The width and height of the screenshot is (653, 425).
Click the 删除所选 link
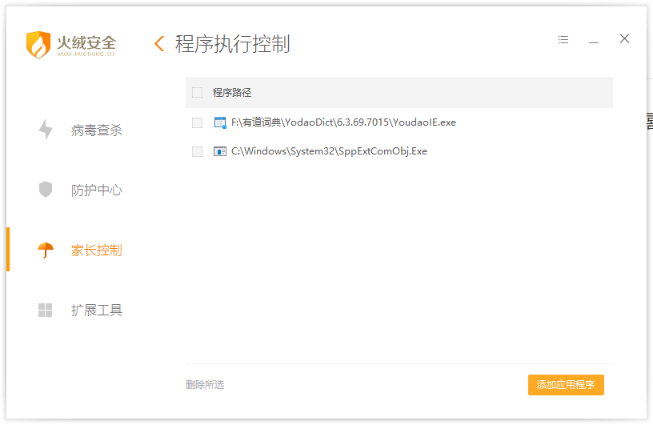pyautogui.click(x=205, y=385)
